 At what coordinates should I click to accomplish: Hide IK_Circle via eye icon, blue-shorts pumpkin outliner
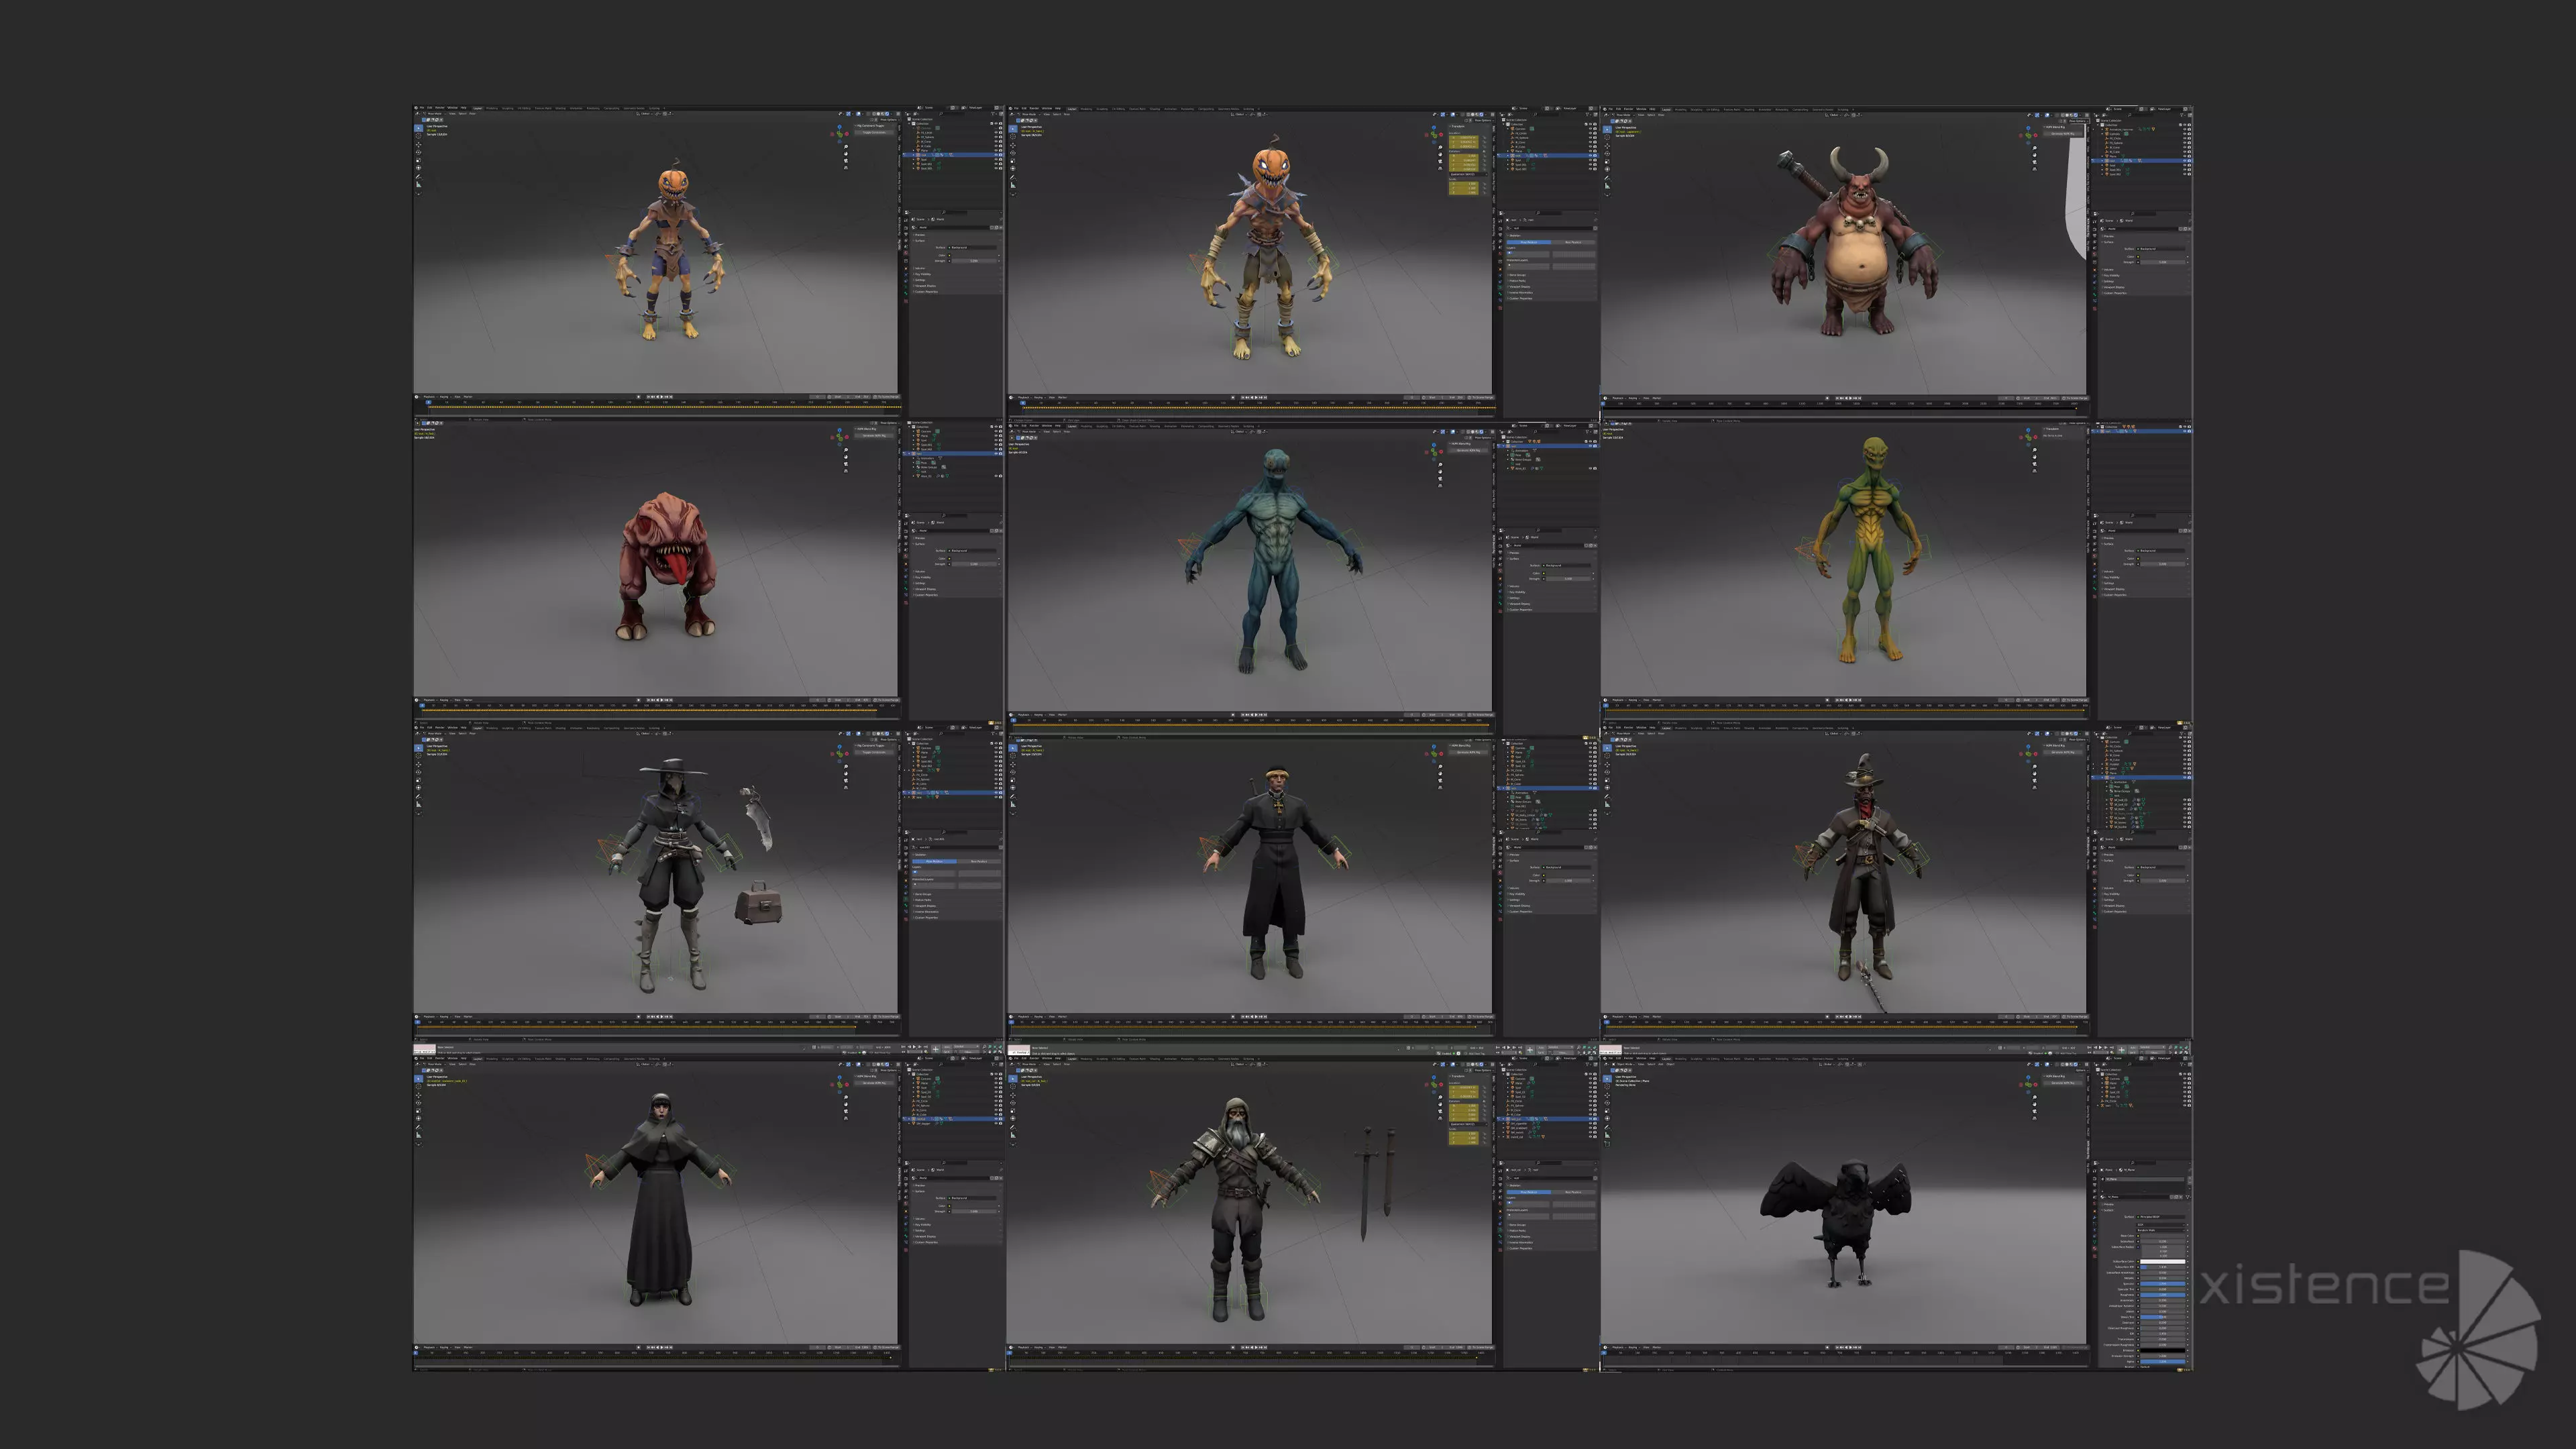click(x=996, y=133)
